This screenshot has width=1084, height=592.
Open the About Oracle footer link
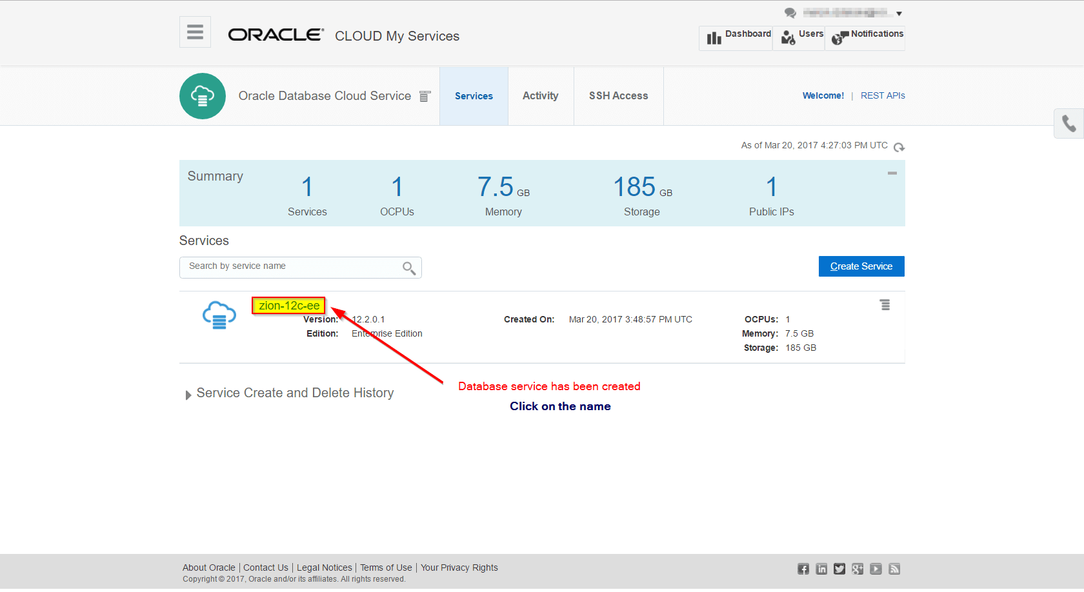coord(209,567)
